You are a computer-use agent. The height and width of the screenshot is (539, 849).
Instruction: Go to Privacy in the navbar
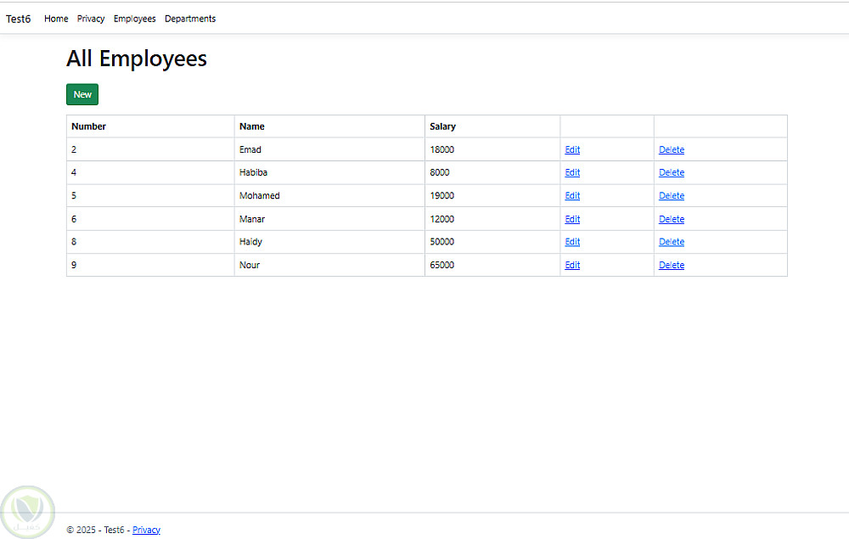(x=91, y=19)
